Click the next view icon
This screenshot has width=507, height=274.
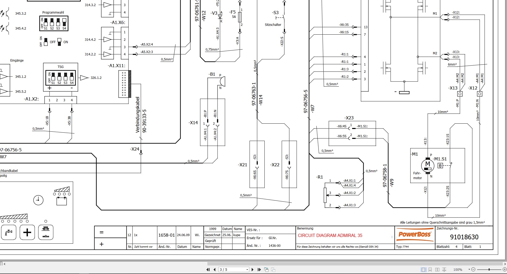pyautogui.click(x=273, y=269)
